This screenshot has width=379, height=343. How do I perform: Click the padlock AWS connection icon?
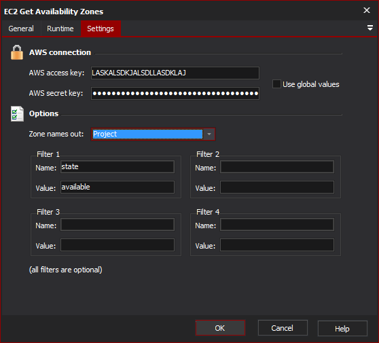[17, 52]
